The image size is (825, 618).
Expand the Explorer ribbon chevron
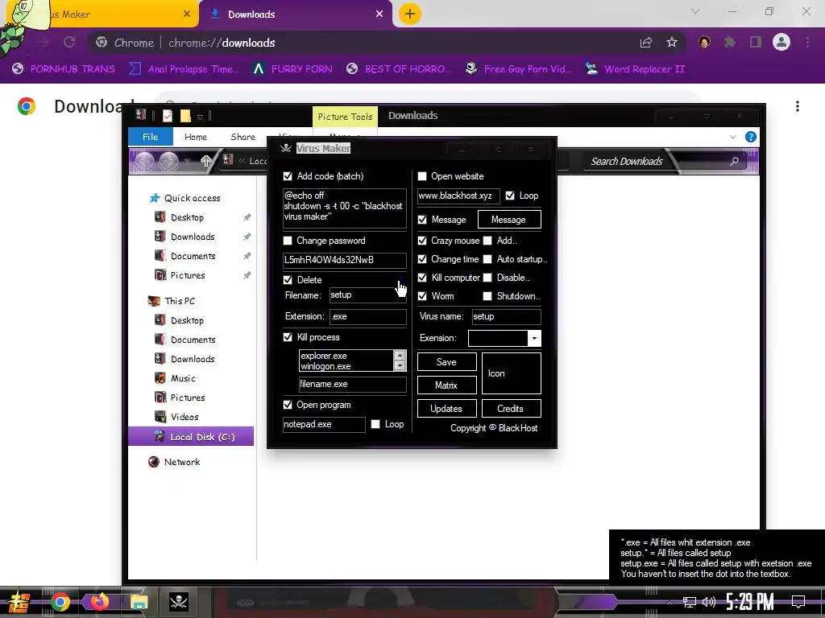[x=733, y=137]
